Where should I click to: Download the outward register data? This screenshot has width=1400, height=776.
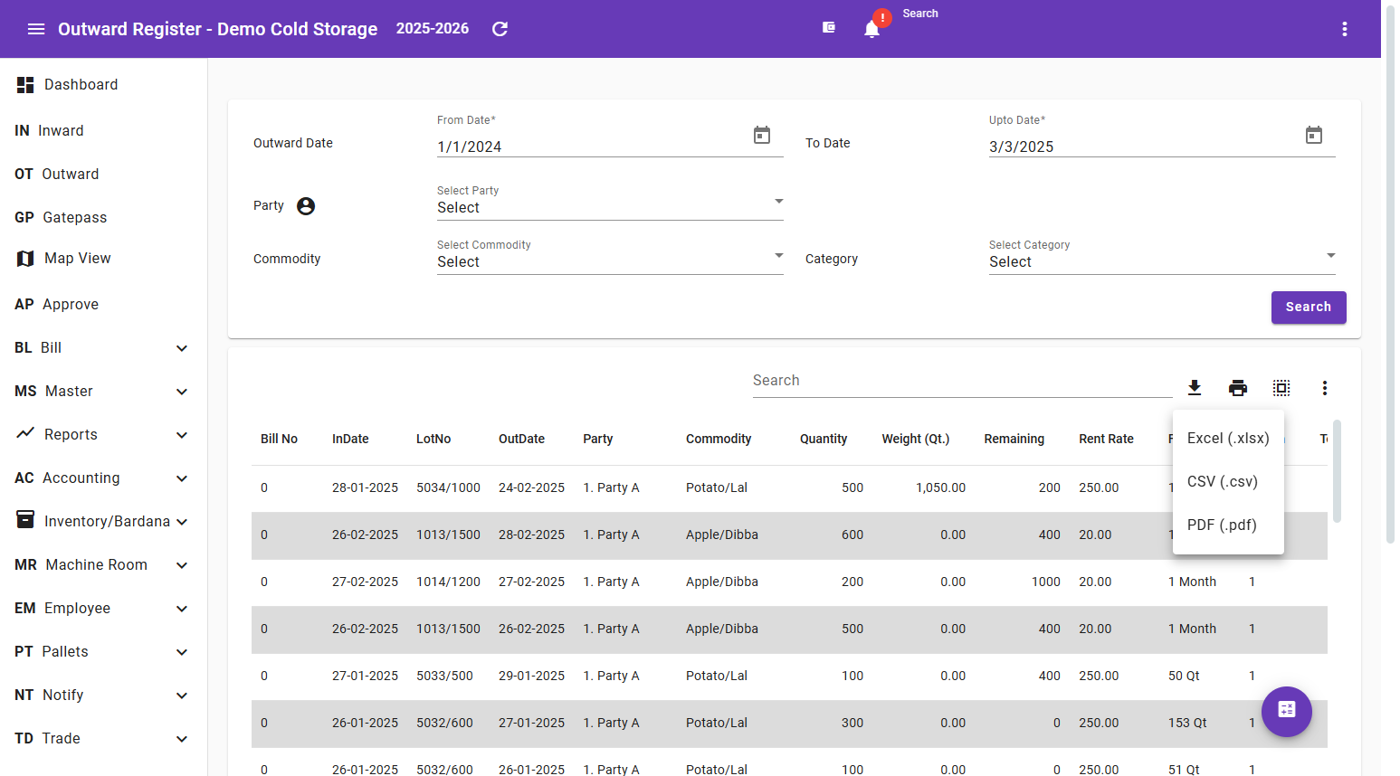pyautogui.click(x=1195, y=387)
